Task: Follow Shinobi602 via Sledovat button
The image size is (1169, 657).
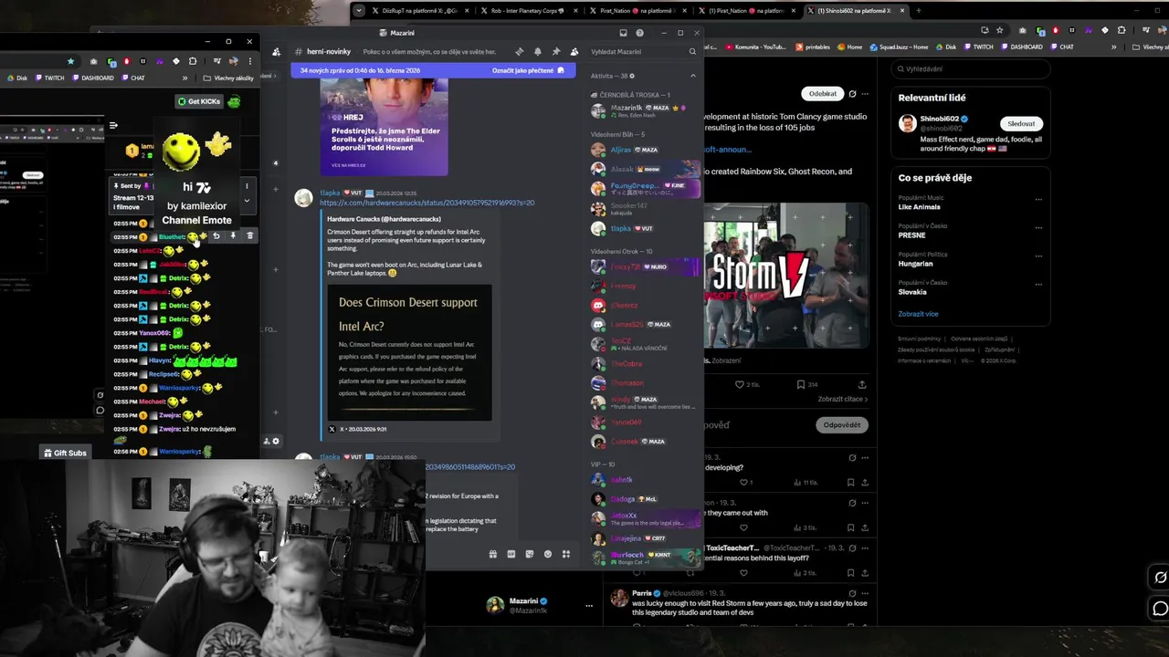Action: pyautogui.click(x=1021, y=123)
